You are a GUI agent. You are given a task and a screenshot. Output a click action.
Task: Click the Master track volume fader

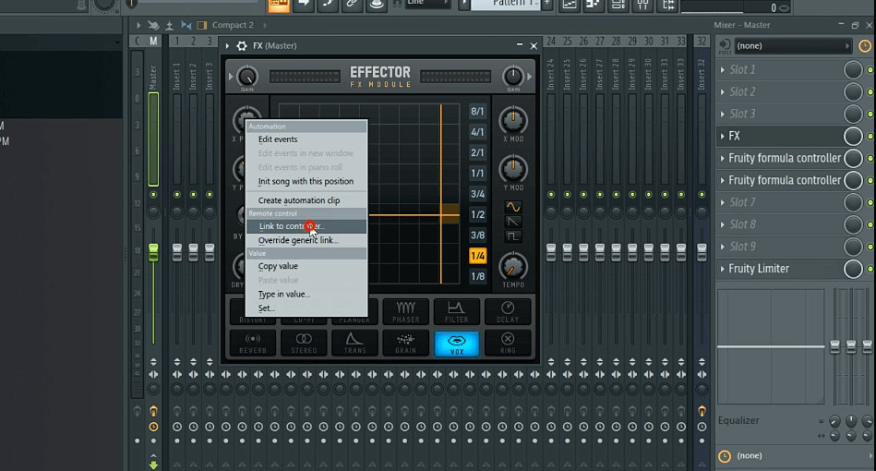pos(153,252)
